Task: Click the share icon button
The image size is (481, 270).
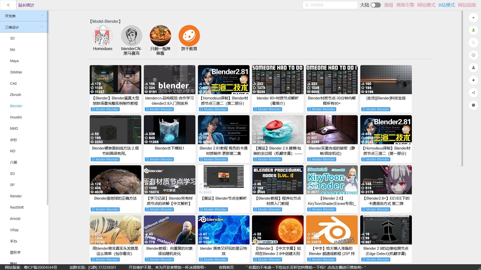Action: tap(473, 93)
